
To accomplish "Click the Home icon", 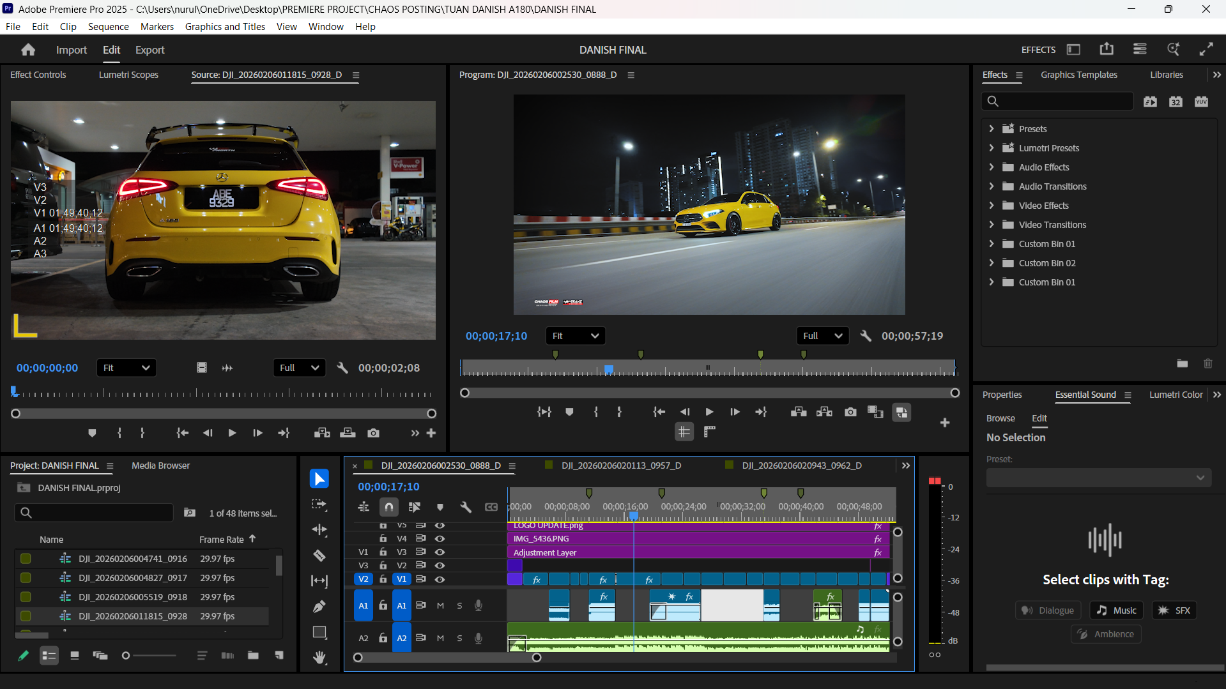I will click(x=28, y=50).
